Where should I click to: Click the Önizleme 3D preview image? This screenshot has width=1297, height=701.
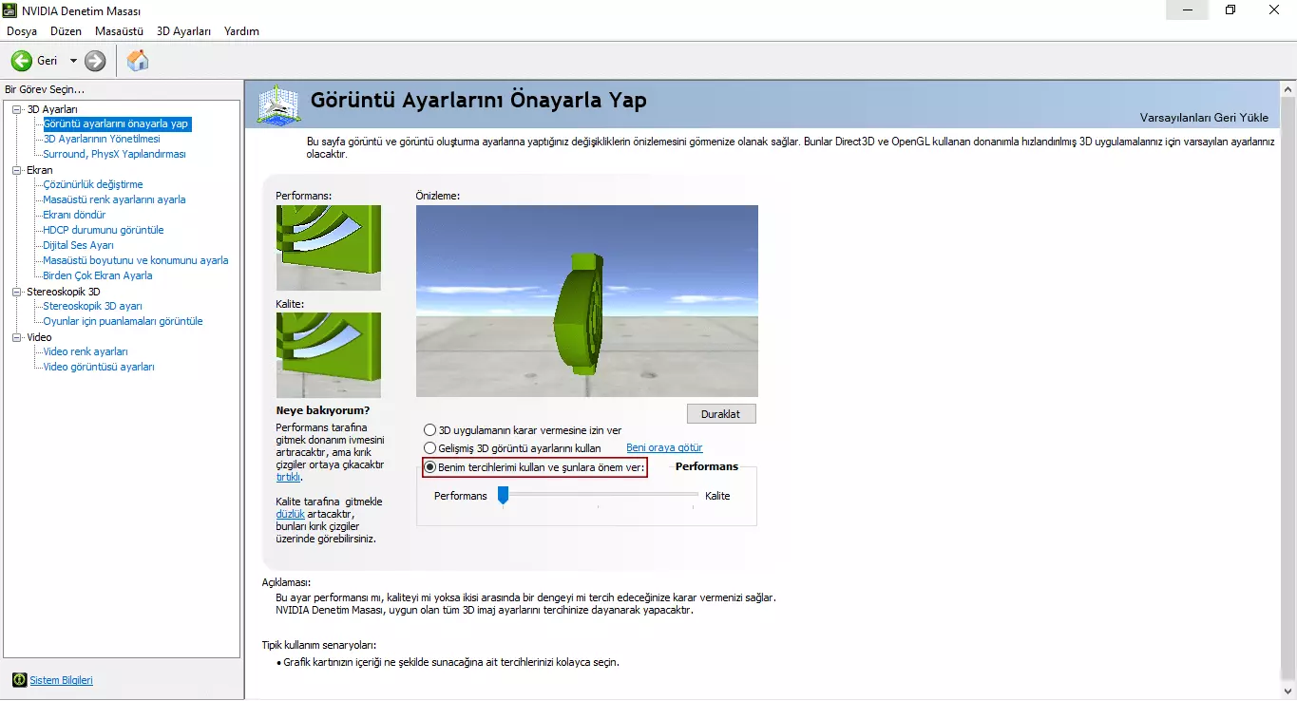point(587,301)
